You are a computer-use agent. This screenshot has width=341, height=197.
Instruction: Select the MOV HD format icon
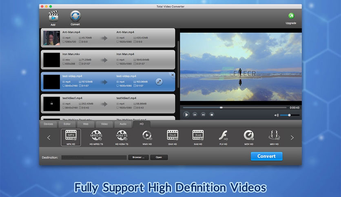pyautogui.click(x=249, y=137)
